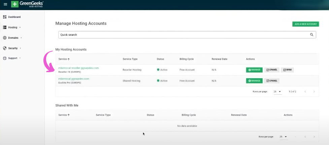The height and width of the screenshot is (145, 329).
Task: Expand the Security sidebar submenu arrow
Action: pyautogui.click(x=20, y=48)
